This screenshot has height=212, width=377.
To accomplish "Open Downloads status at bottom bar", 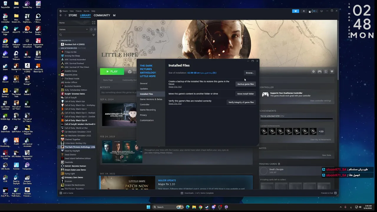I will [x=197, y=193].
